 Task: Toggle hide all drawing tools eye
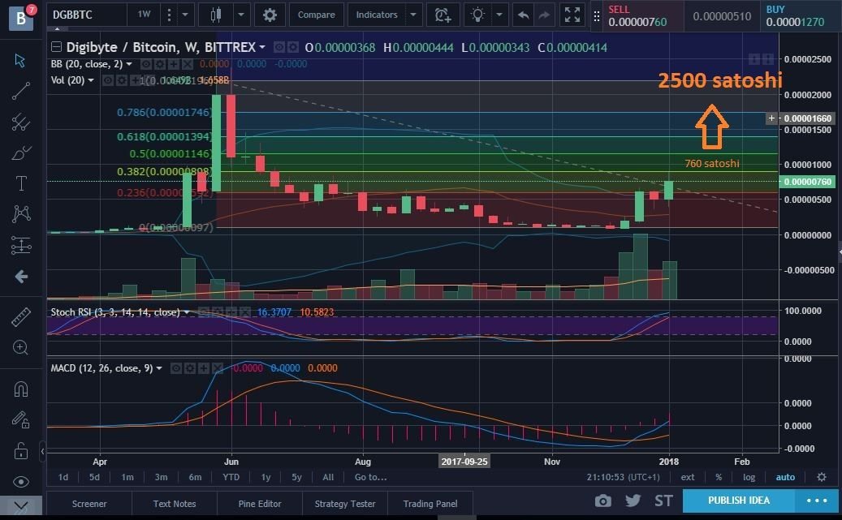click(x=21, y=481)
